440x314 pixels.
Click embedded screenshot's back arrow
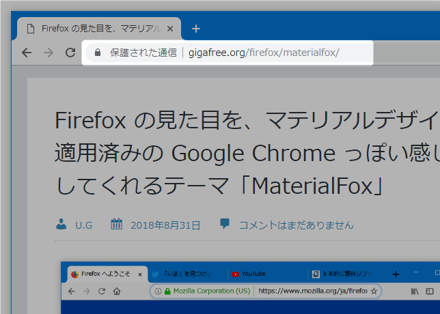click(72, 291)
